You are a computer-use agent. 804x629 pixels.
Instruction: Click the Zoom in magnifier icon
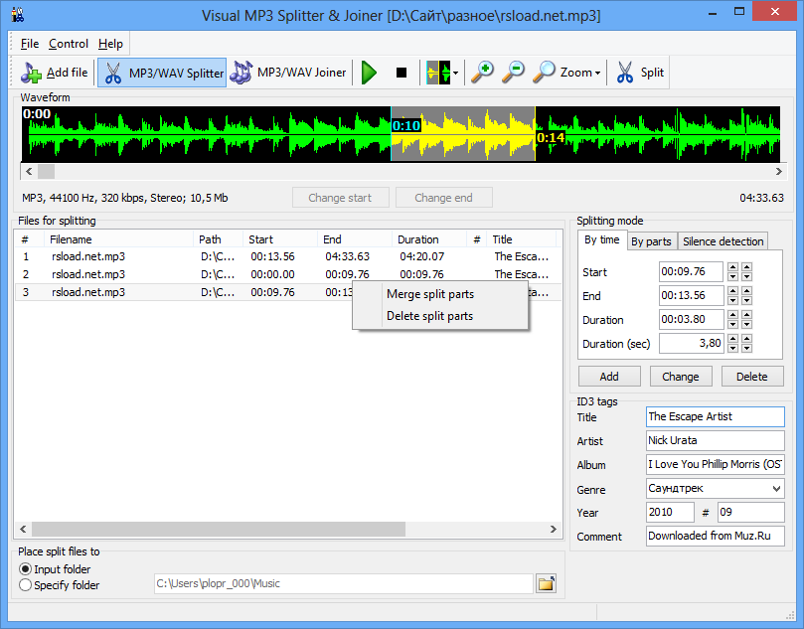click(x=483, y=72)
